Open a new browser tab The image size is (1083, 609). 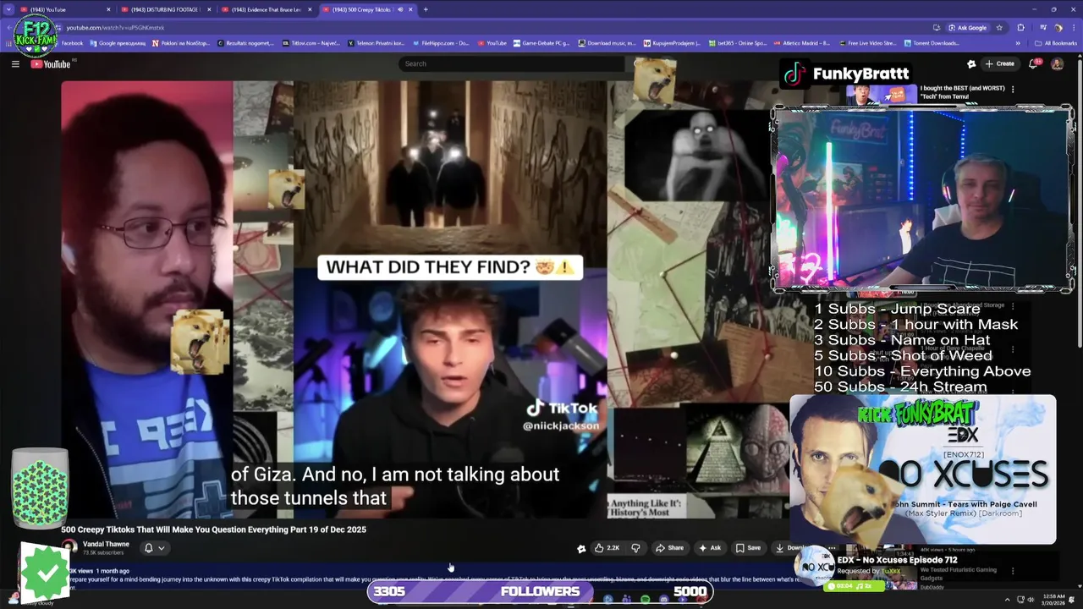426,9
